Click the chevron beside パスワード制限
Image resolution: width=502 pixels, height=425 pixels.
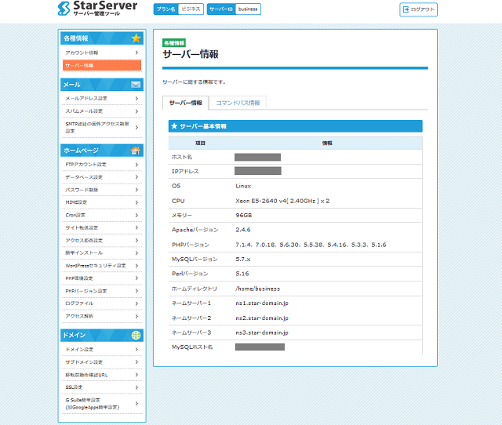click(136, 190)
